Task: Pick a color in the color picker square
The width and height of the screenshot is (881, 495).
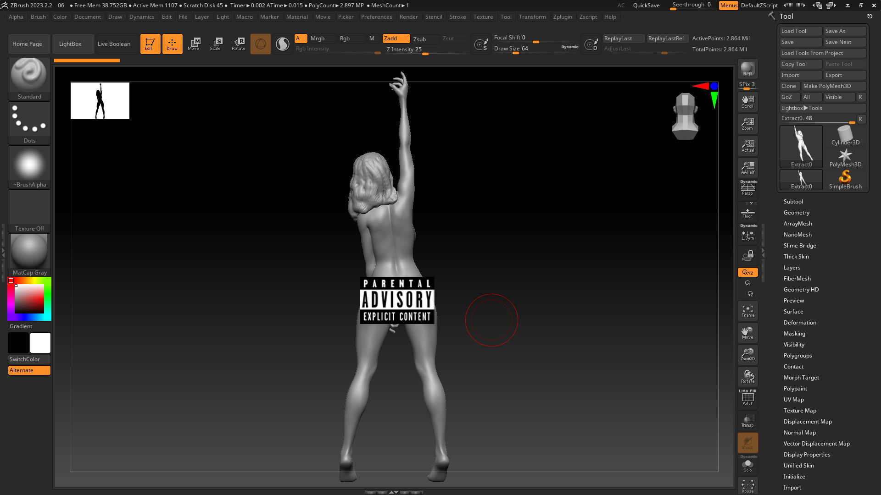Action: click(x=29, y=299)
